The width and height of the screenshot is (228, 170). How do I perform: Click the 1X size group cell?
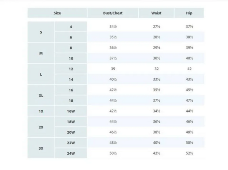[41, 111]
